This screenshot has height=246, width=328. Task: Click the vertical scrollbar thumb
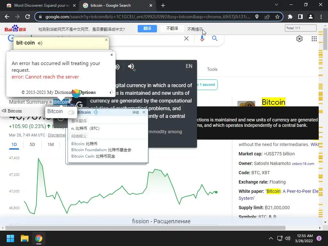(x=325, y=39)
